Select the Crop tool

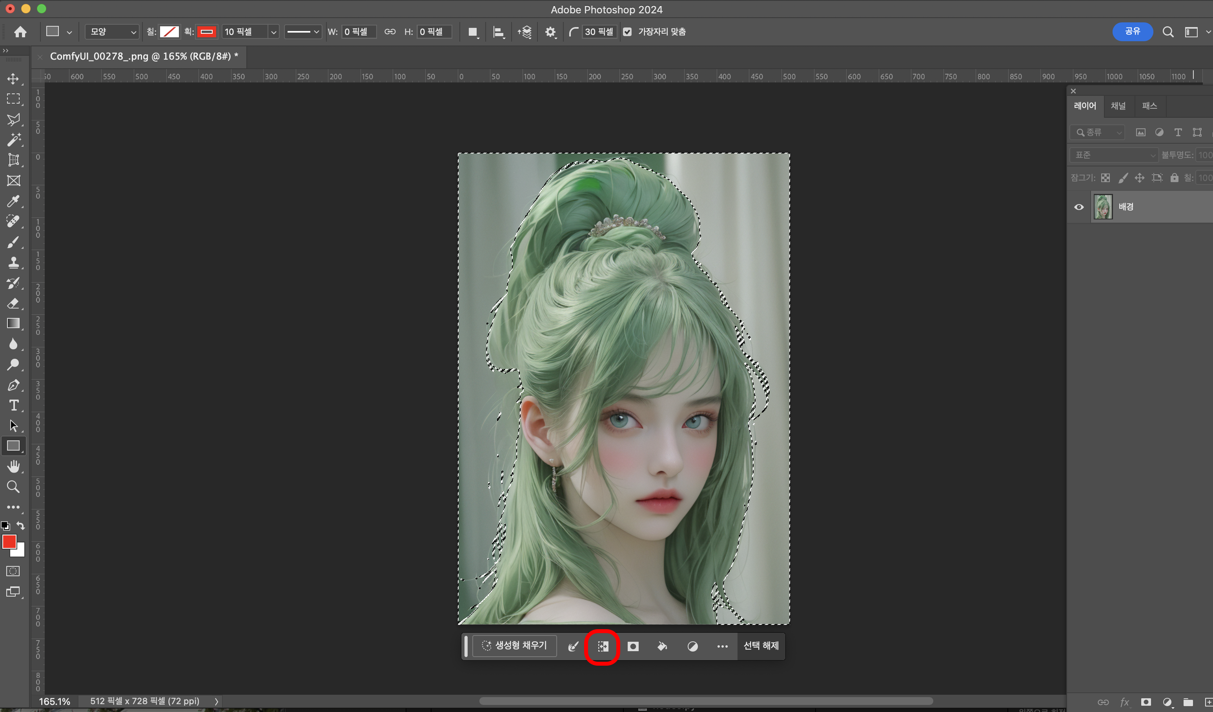point(13,160)
